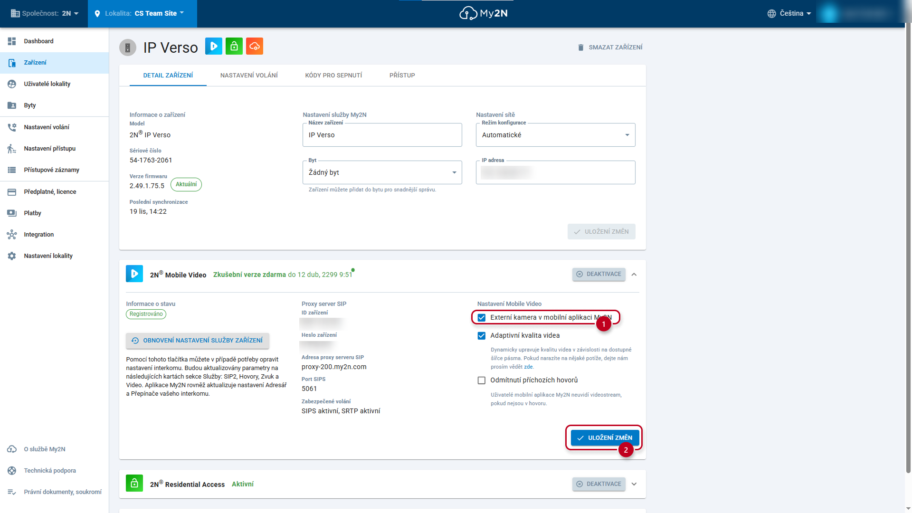
Task: Open the Společnost 2N company dropdown
Action: tap(45, 13)
